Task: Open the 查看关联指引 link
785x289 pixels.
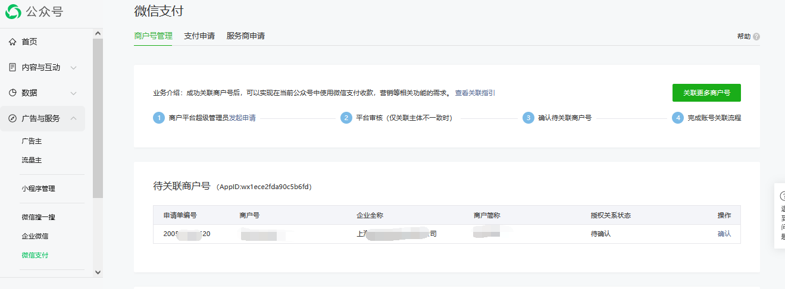Action: pos(475,93)
